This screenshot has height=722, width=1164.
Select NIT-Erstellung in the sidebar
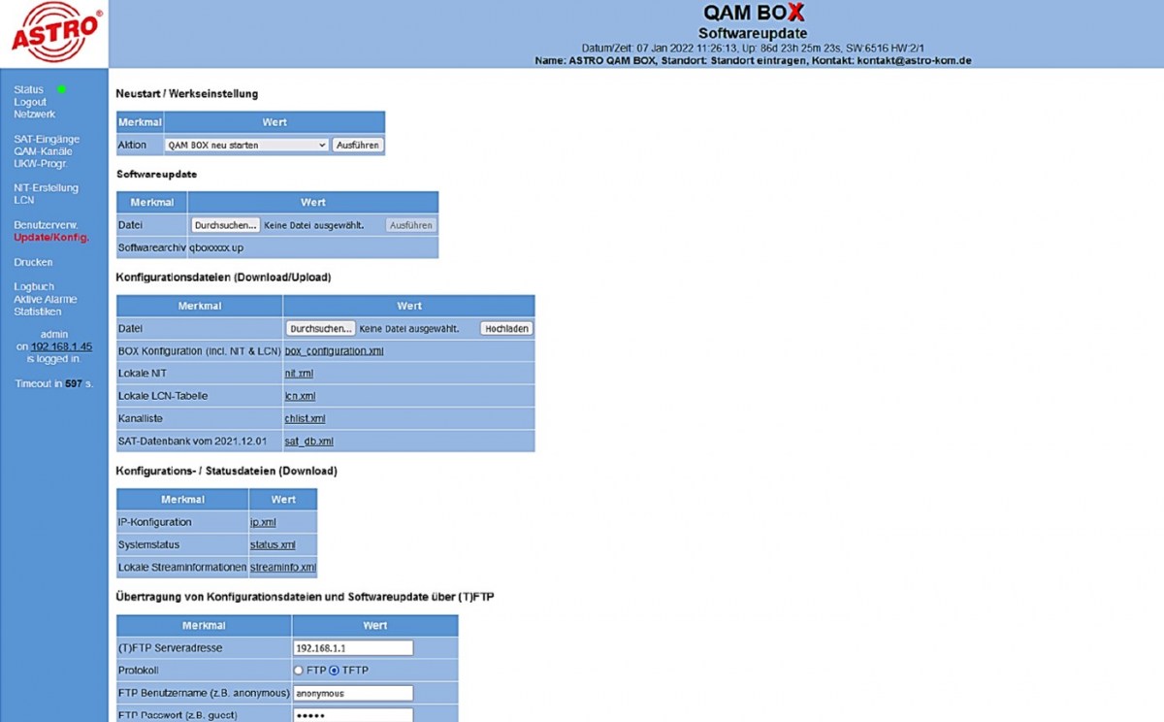pyautogui.click(x=46, y=188)
